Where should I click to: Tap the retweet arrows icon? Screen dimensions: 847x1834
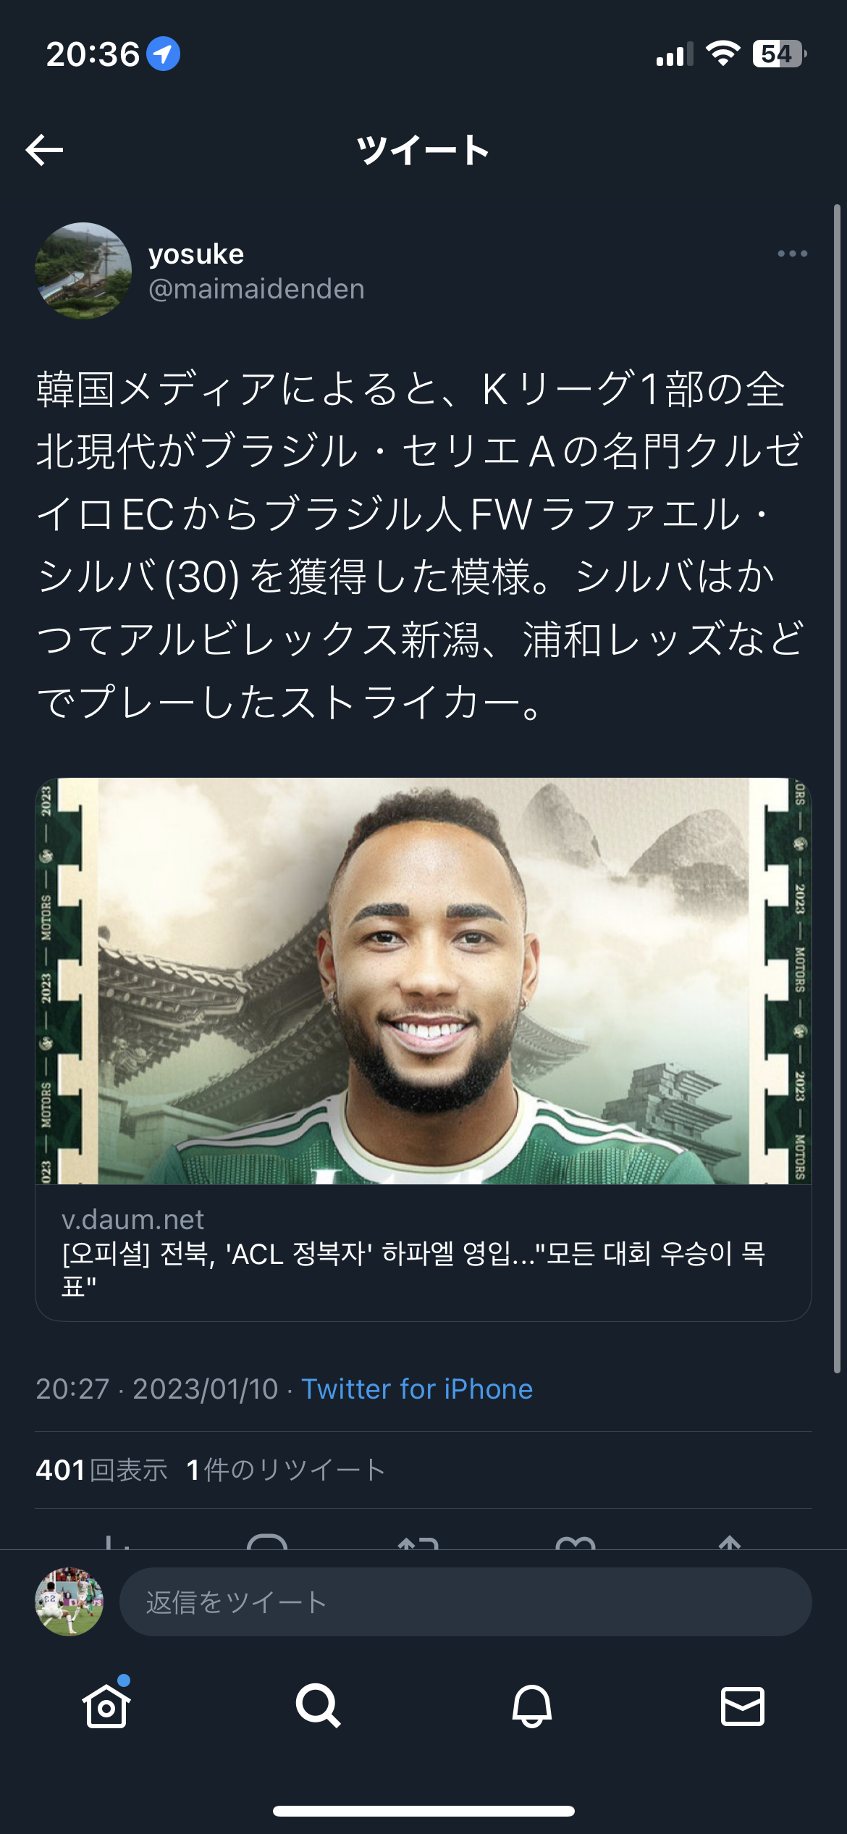pos(418,1541)
